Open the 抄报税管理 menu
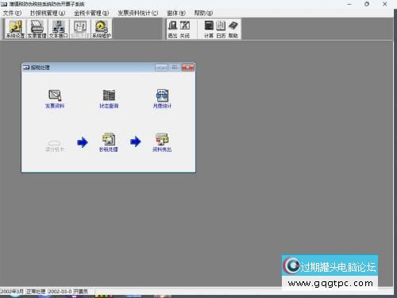The height and width of the screenshot is (298, 397). pos(48,13)
